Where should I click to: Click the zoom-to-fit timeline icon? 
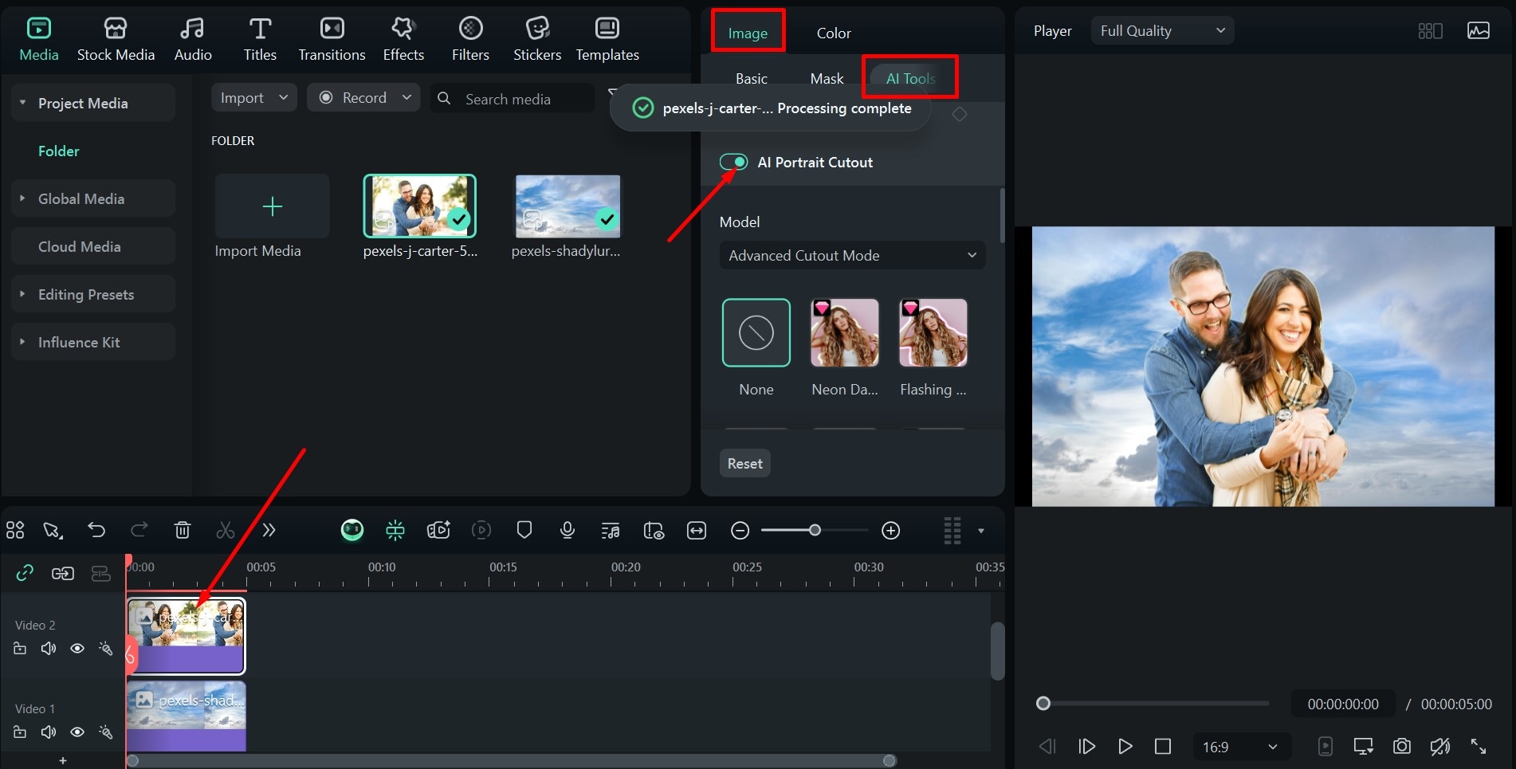(697, 530)
